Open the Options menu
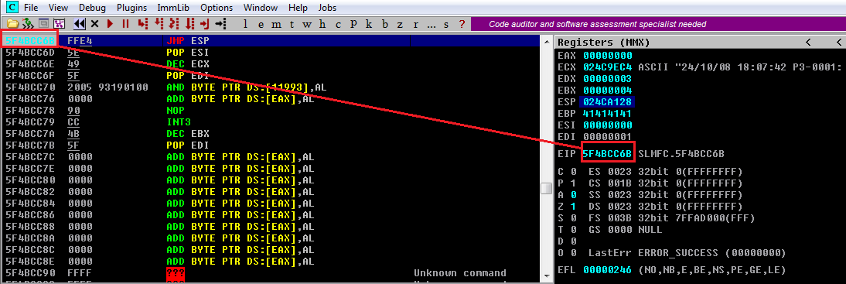This screenshot has width=846, height=284. (217, 8)
